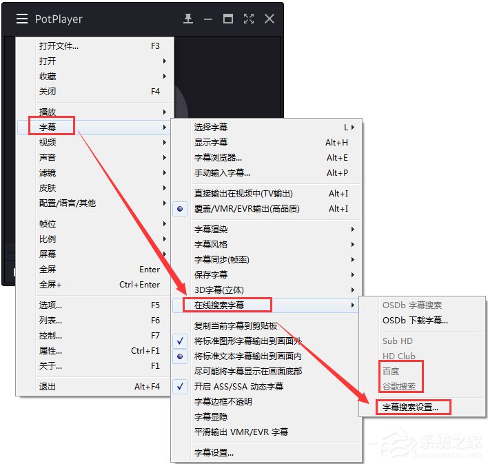Click 字幕搜索设置... menu entry

click(423, 407)
